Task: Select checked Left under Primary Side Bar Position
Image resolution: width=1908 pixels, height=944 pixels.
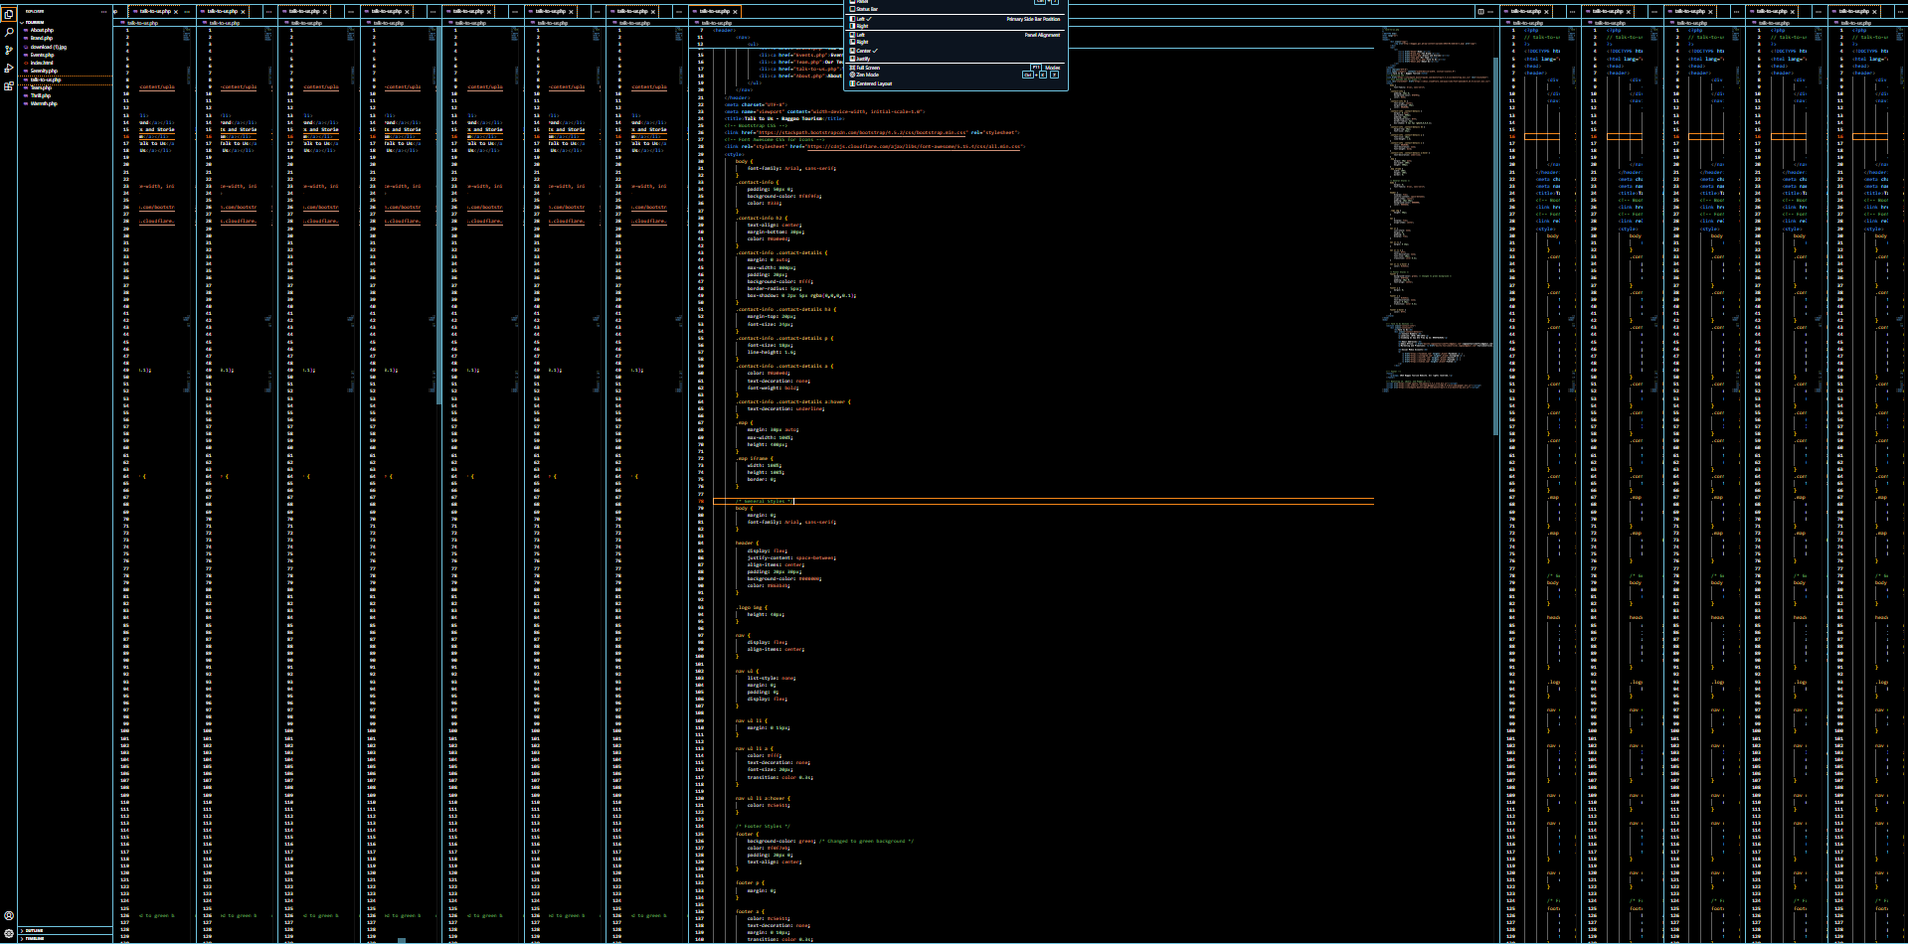Action: 954,19
